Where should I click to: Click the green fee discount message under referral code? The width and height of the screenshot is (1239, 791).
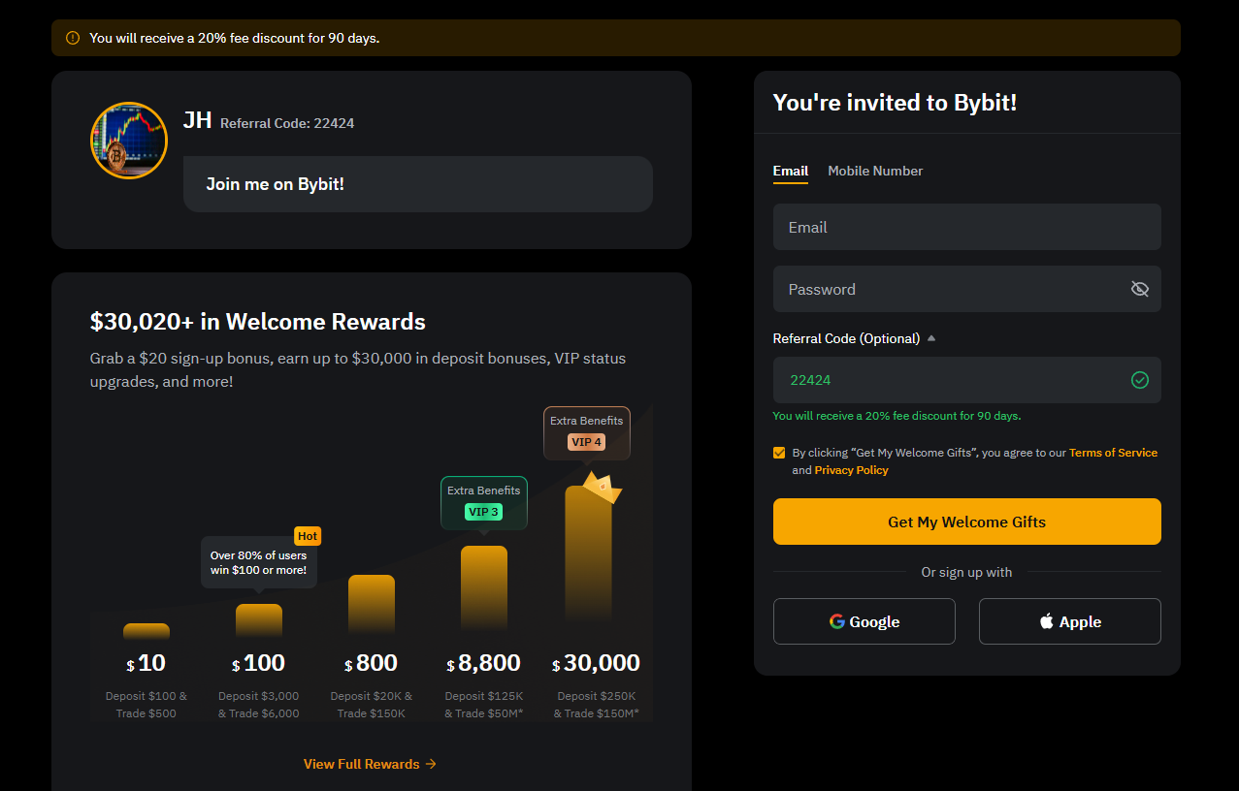pyautogui.click(x=897, y=416)
